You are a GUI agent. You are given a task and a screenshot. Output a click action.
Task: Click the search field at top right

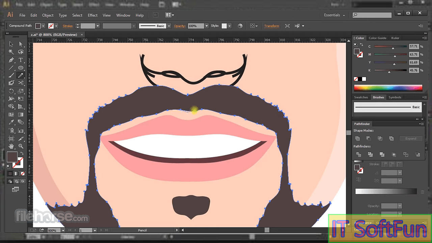[x=372, y=15]
